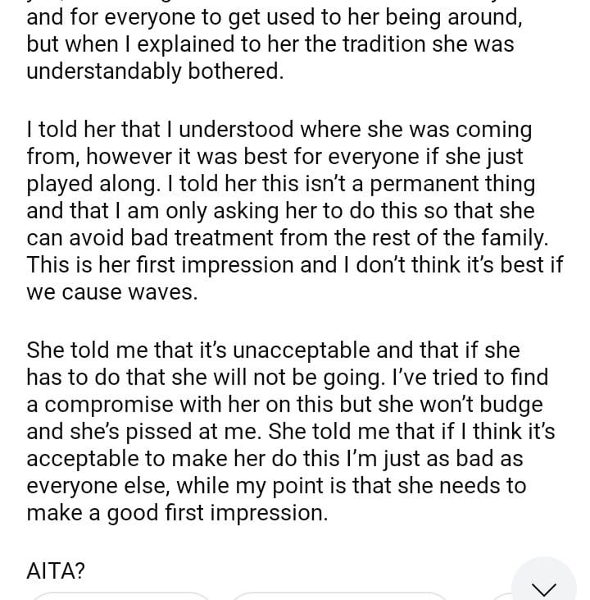Click the line "make a good first impression."

(x=177, y=513)
